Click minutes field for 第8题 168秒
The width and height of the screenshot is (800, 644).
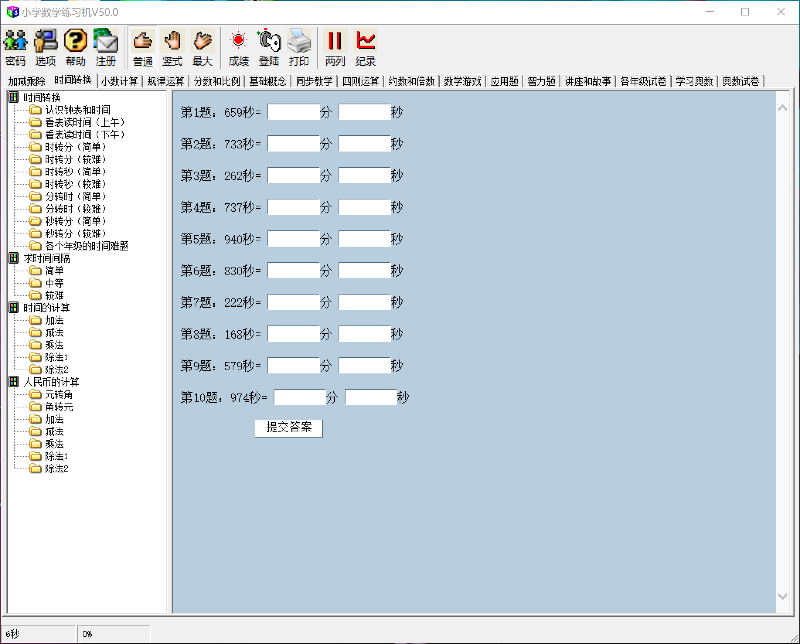[294, 334]
